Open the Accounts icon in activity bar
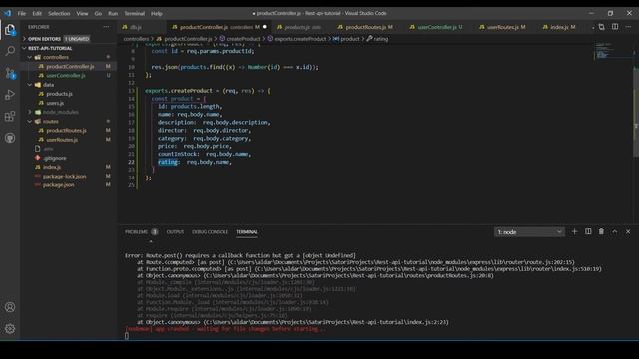The image size is (639, 359). tap(10, 307)
